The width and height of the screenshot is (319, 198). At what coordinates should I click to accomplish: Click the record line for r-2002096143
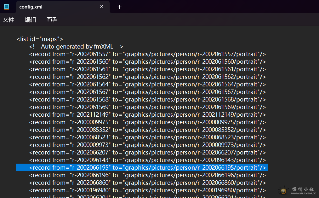point(147,160)
